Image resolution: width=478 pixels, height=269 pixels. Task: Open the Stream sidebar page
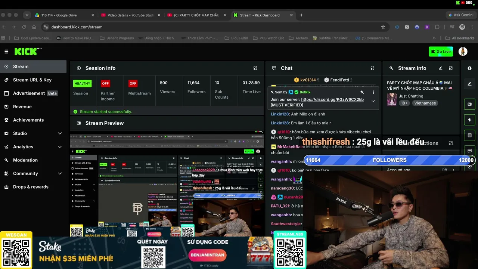pos(33,67)
